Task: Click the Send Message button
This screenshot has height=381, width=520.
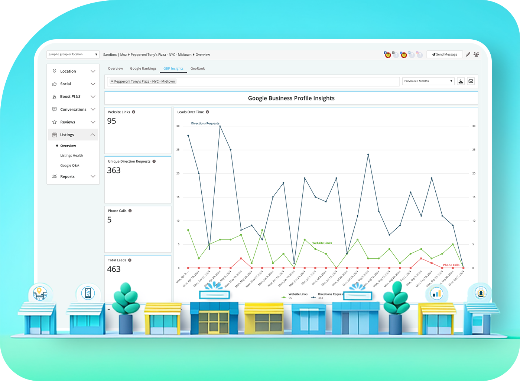Action: click(x=445, y=54)
